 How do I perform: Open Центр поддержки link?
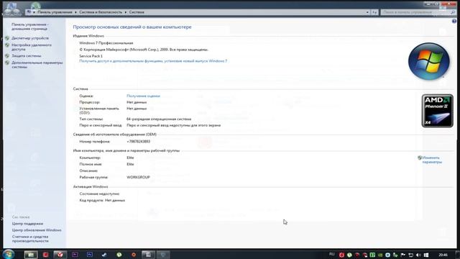[27, 224]
